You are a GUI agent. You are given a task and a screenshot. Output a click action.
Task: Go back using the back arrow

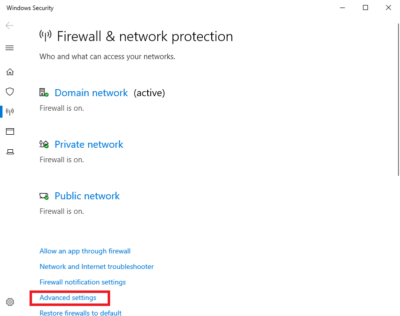pyautogui.click(x=10, y=26)
